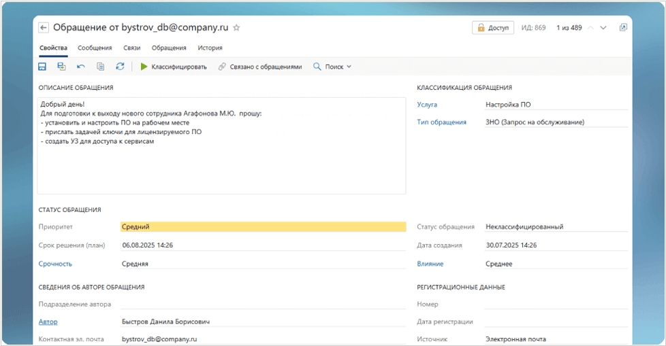Click the copy document icon
Image resolution: width=666 pixels, height=346 pixels.
tap(100, 67)
